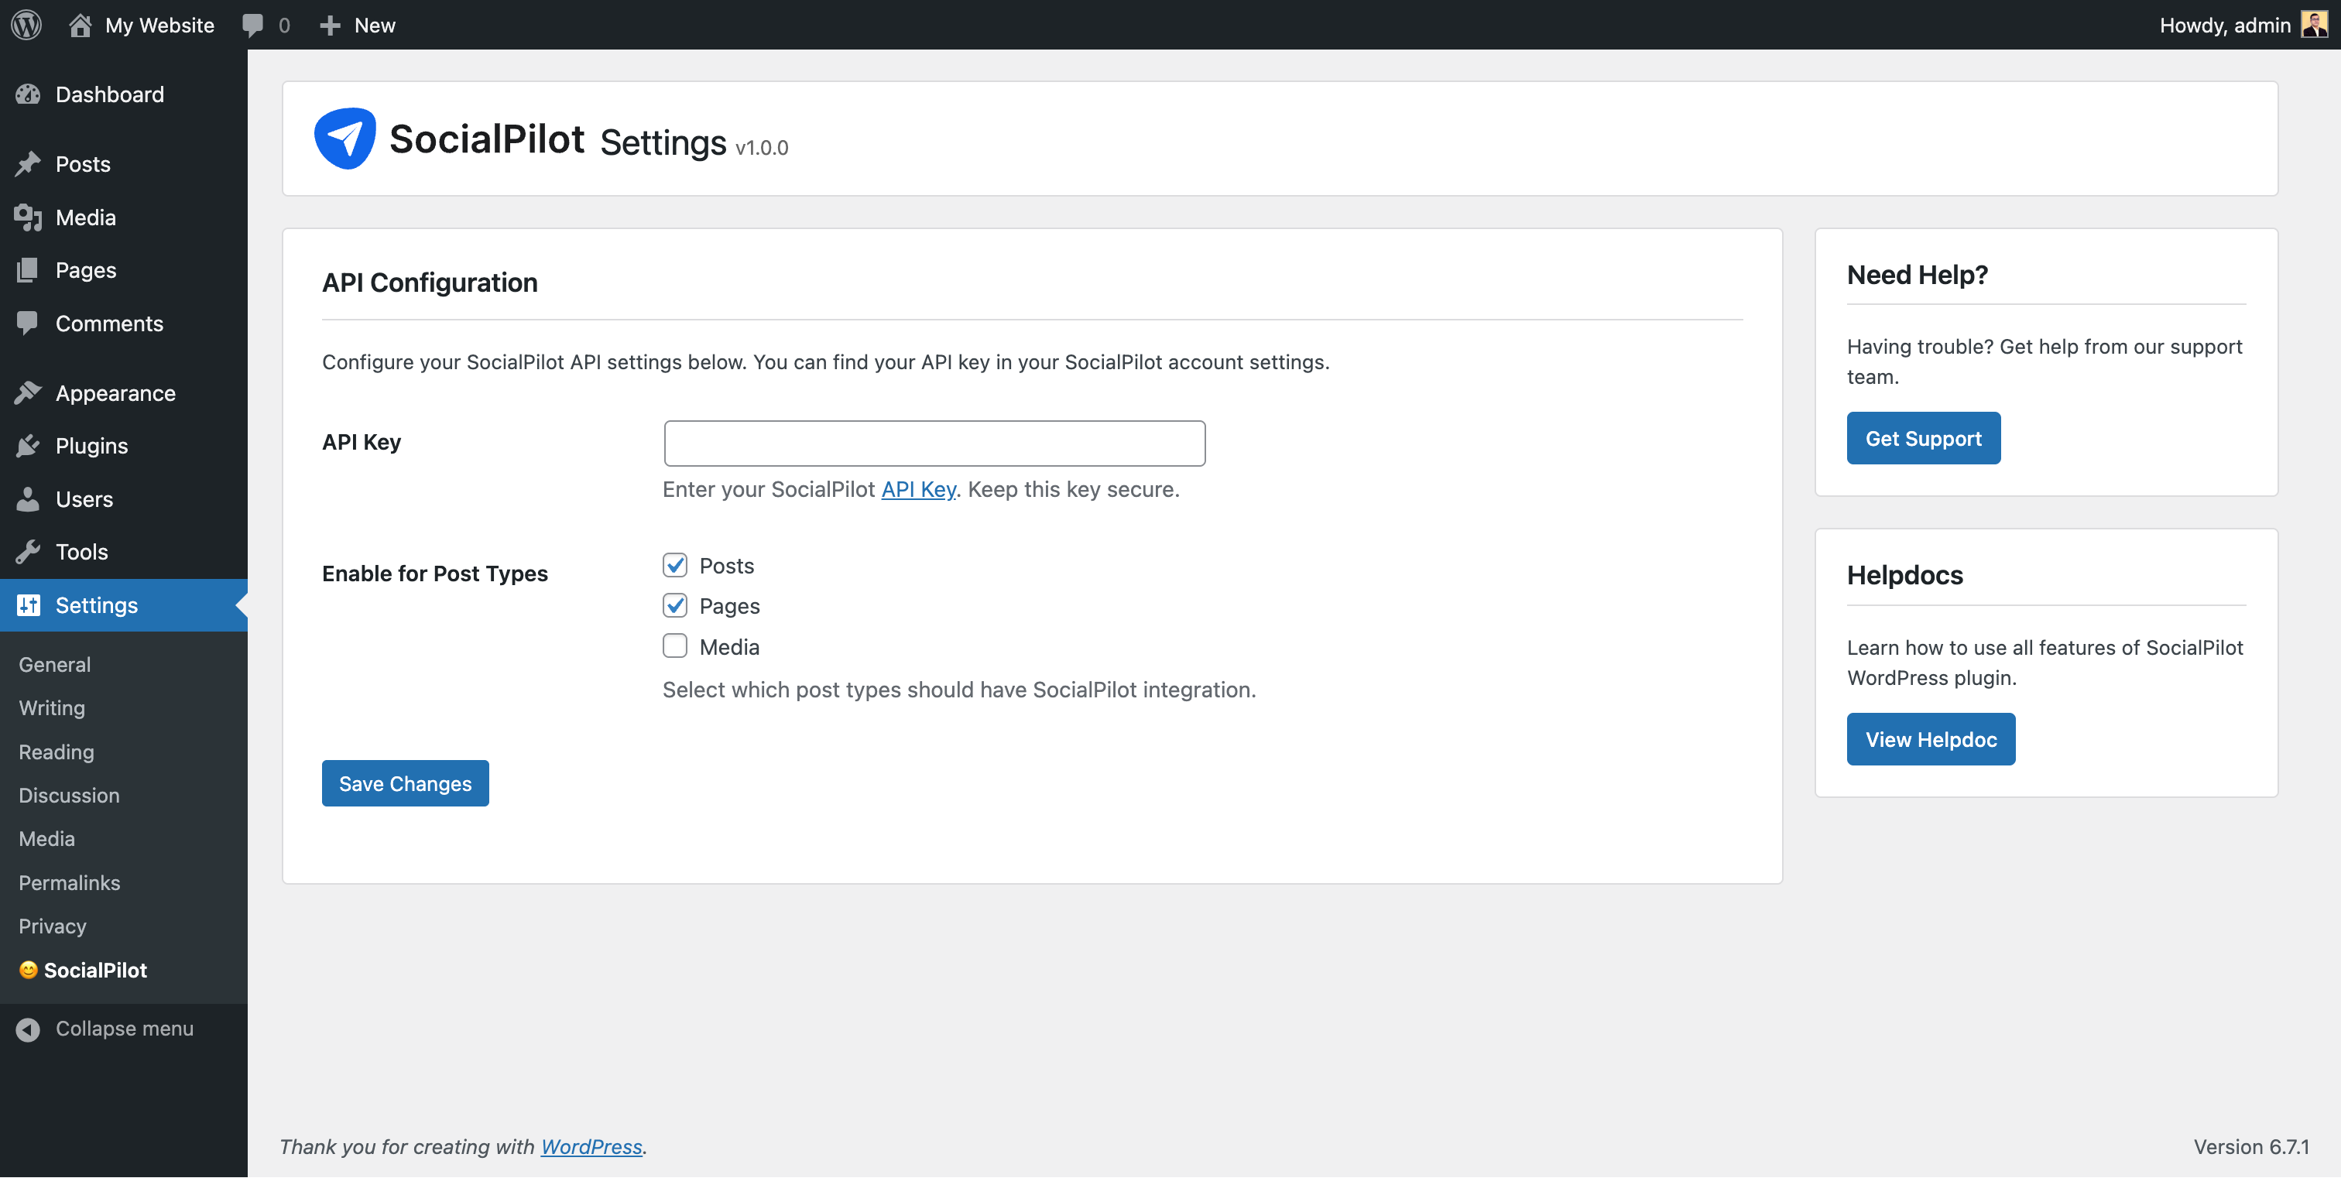Click the Appearance paintbrush icon
This screenshot has height=1178, width=2341.
point(28,392)
